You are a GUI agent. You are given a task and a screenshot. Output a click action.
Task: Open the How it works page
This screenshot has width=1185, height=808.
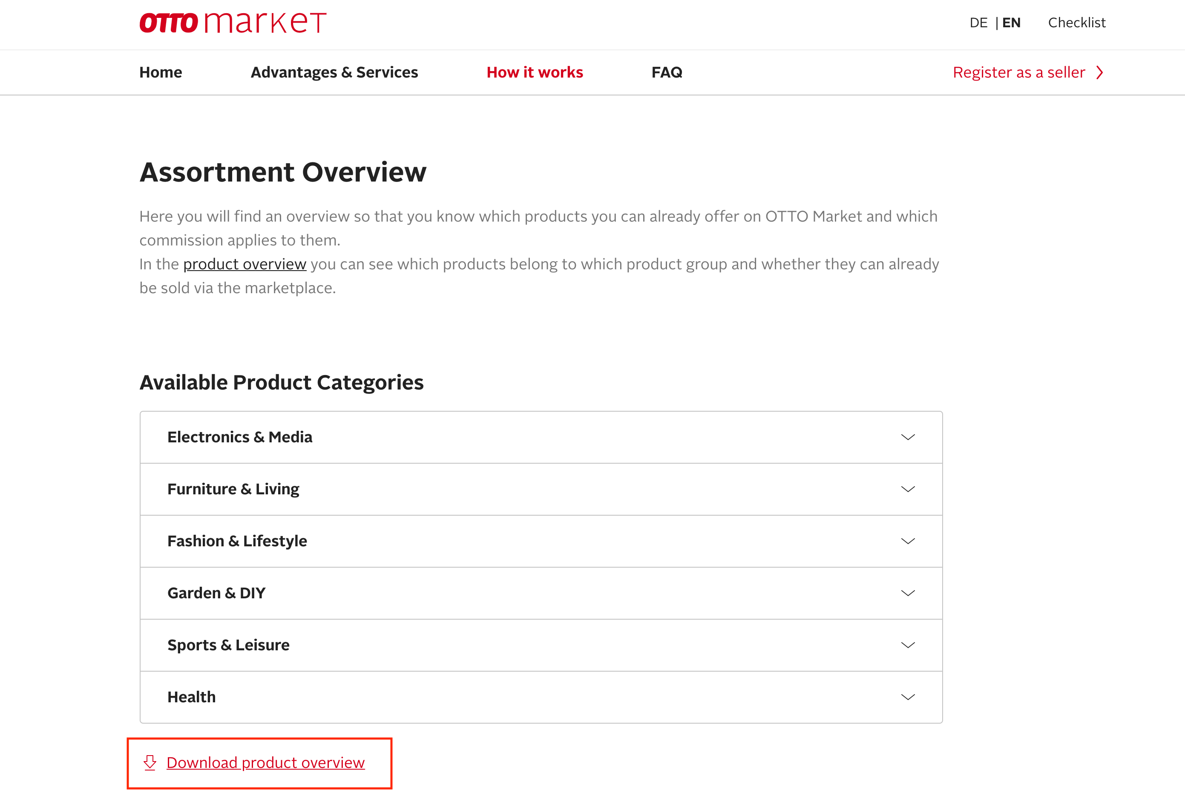(x=535, y=72)
